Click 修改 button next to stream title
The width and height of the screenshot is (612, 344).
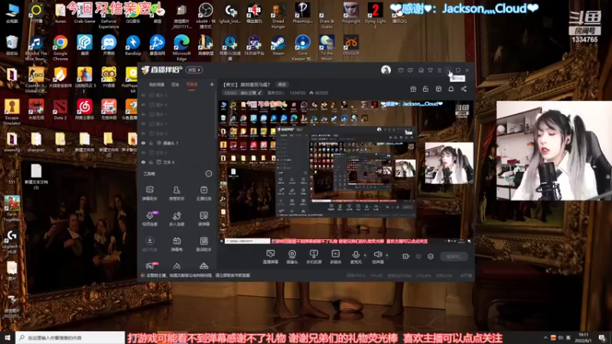[282, 85]
